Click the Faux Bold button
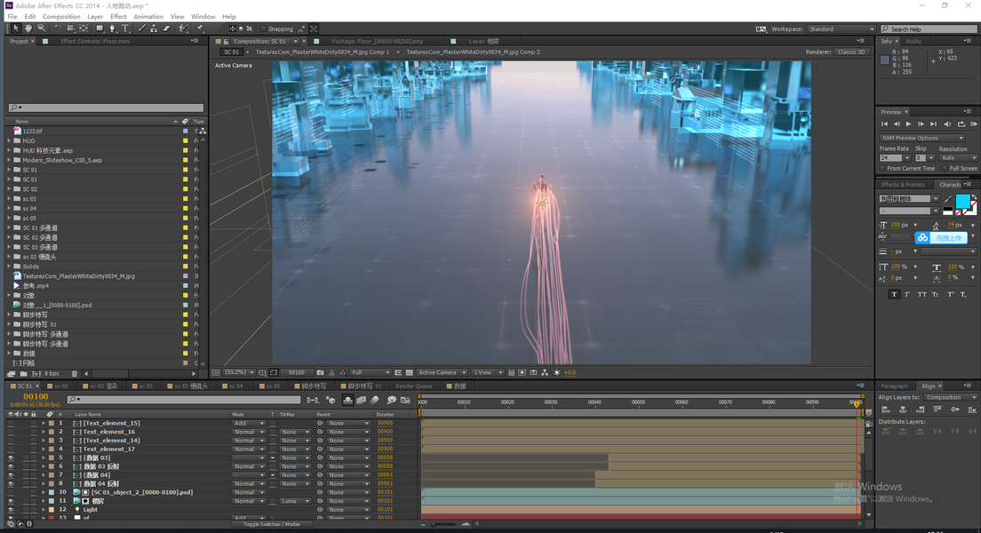981x533 pixels. (x=893, y=295)
